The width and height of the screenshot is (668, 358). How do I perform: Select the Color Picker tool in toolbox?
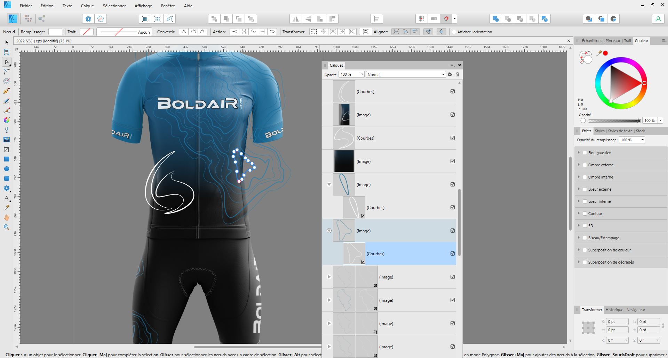click(x=7, y=208)
